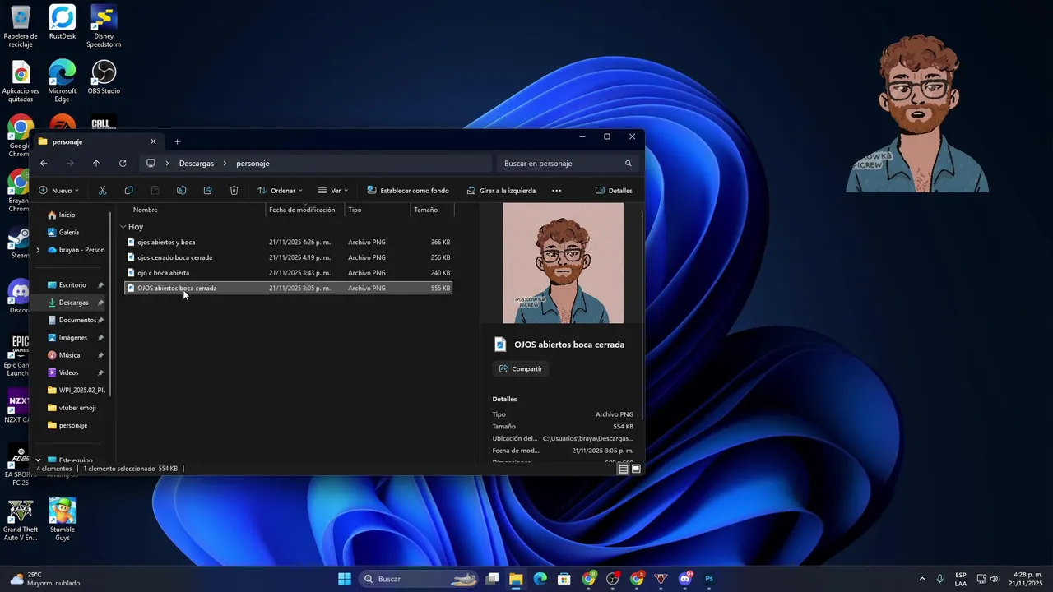Switch to large thumbnails view icon
1053x592 pixels.
636,469
